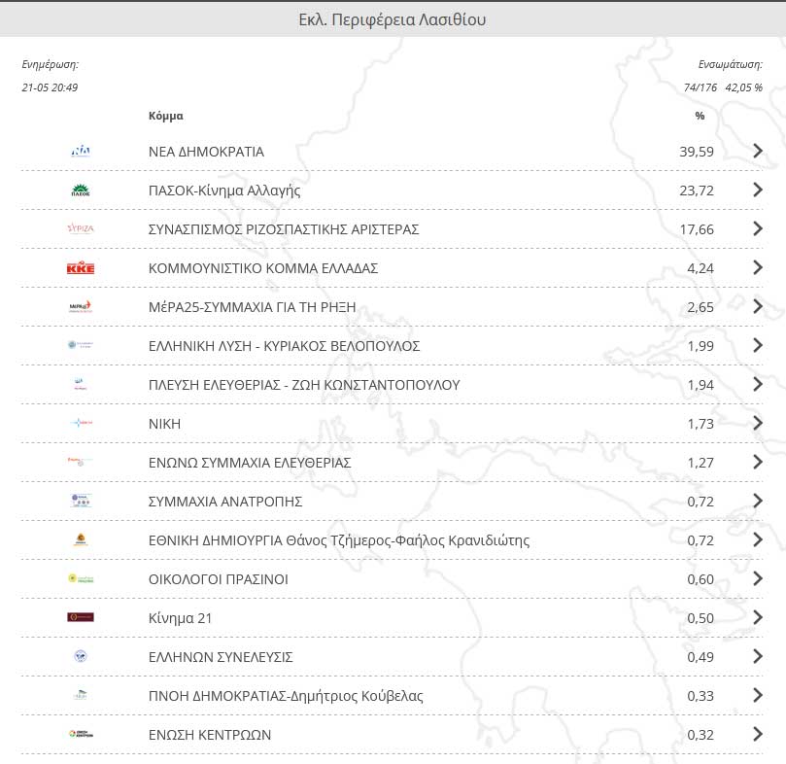Open ΚΟΜΜΟΥΝΙΣΤΙΚΟ ΚΟΜΜΑ ΕΛΛΑΔΑΣ party name
This screenshot has width=786, height=764.
[x=263, y=268]
